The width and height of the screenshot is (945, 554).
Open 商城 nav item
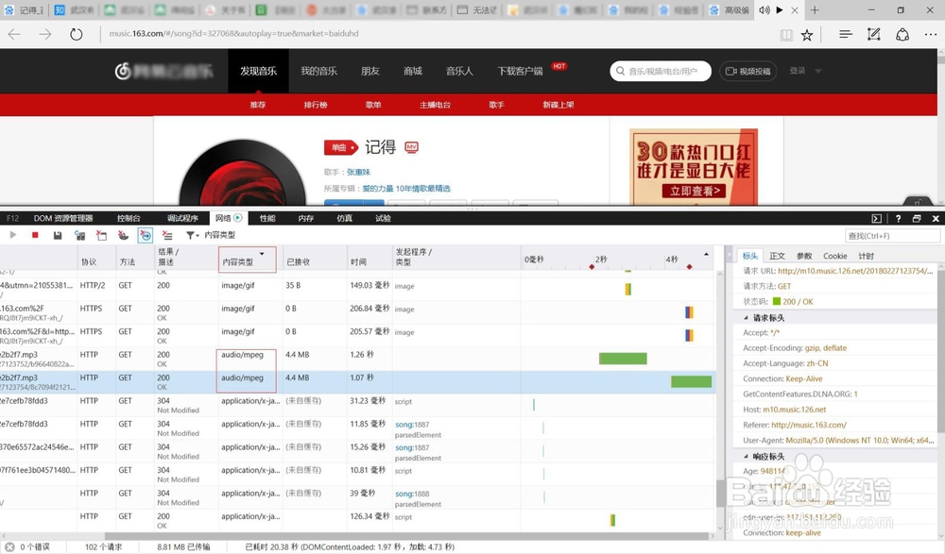tap(413, 71)
